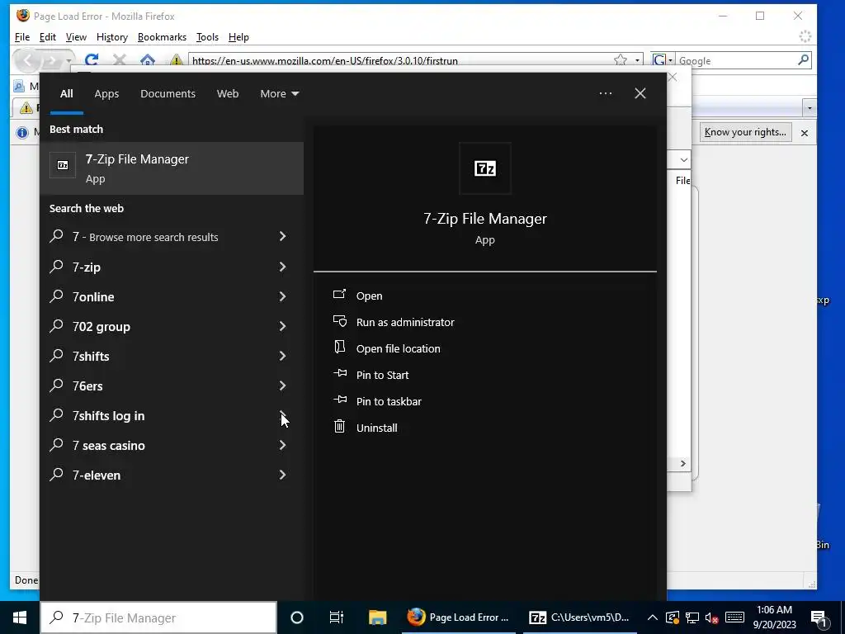
Task: Click the touch keyboard icon in system tray
Action: pos(734,617)
